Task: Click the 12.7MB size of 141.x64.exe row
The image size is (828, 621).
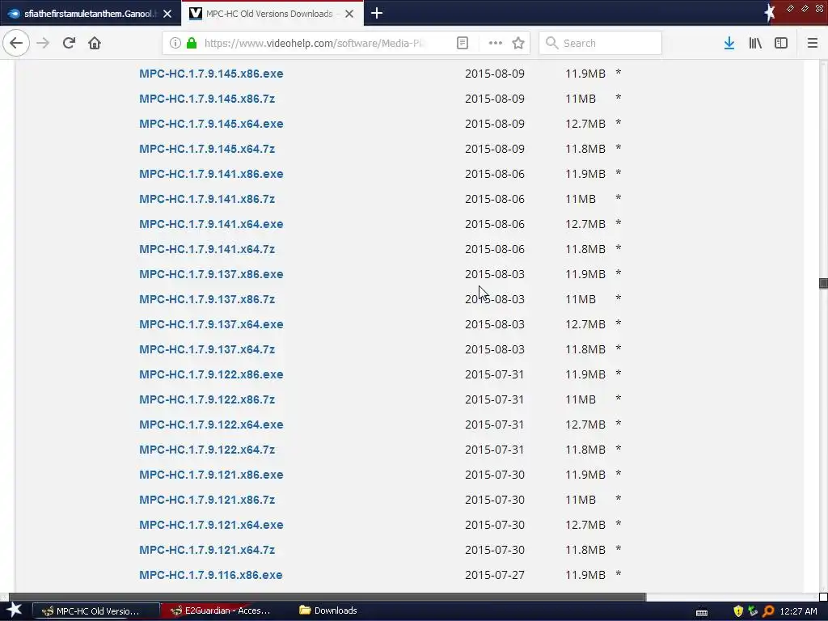Action: click(585, 224)
